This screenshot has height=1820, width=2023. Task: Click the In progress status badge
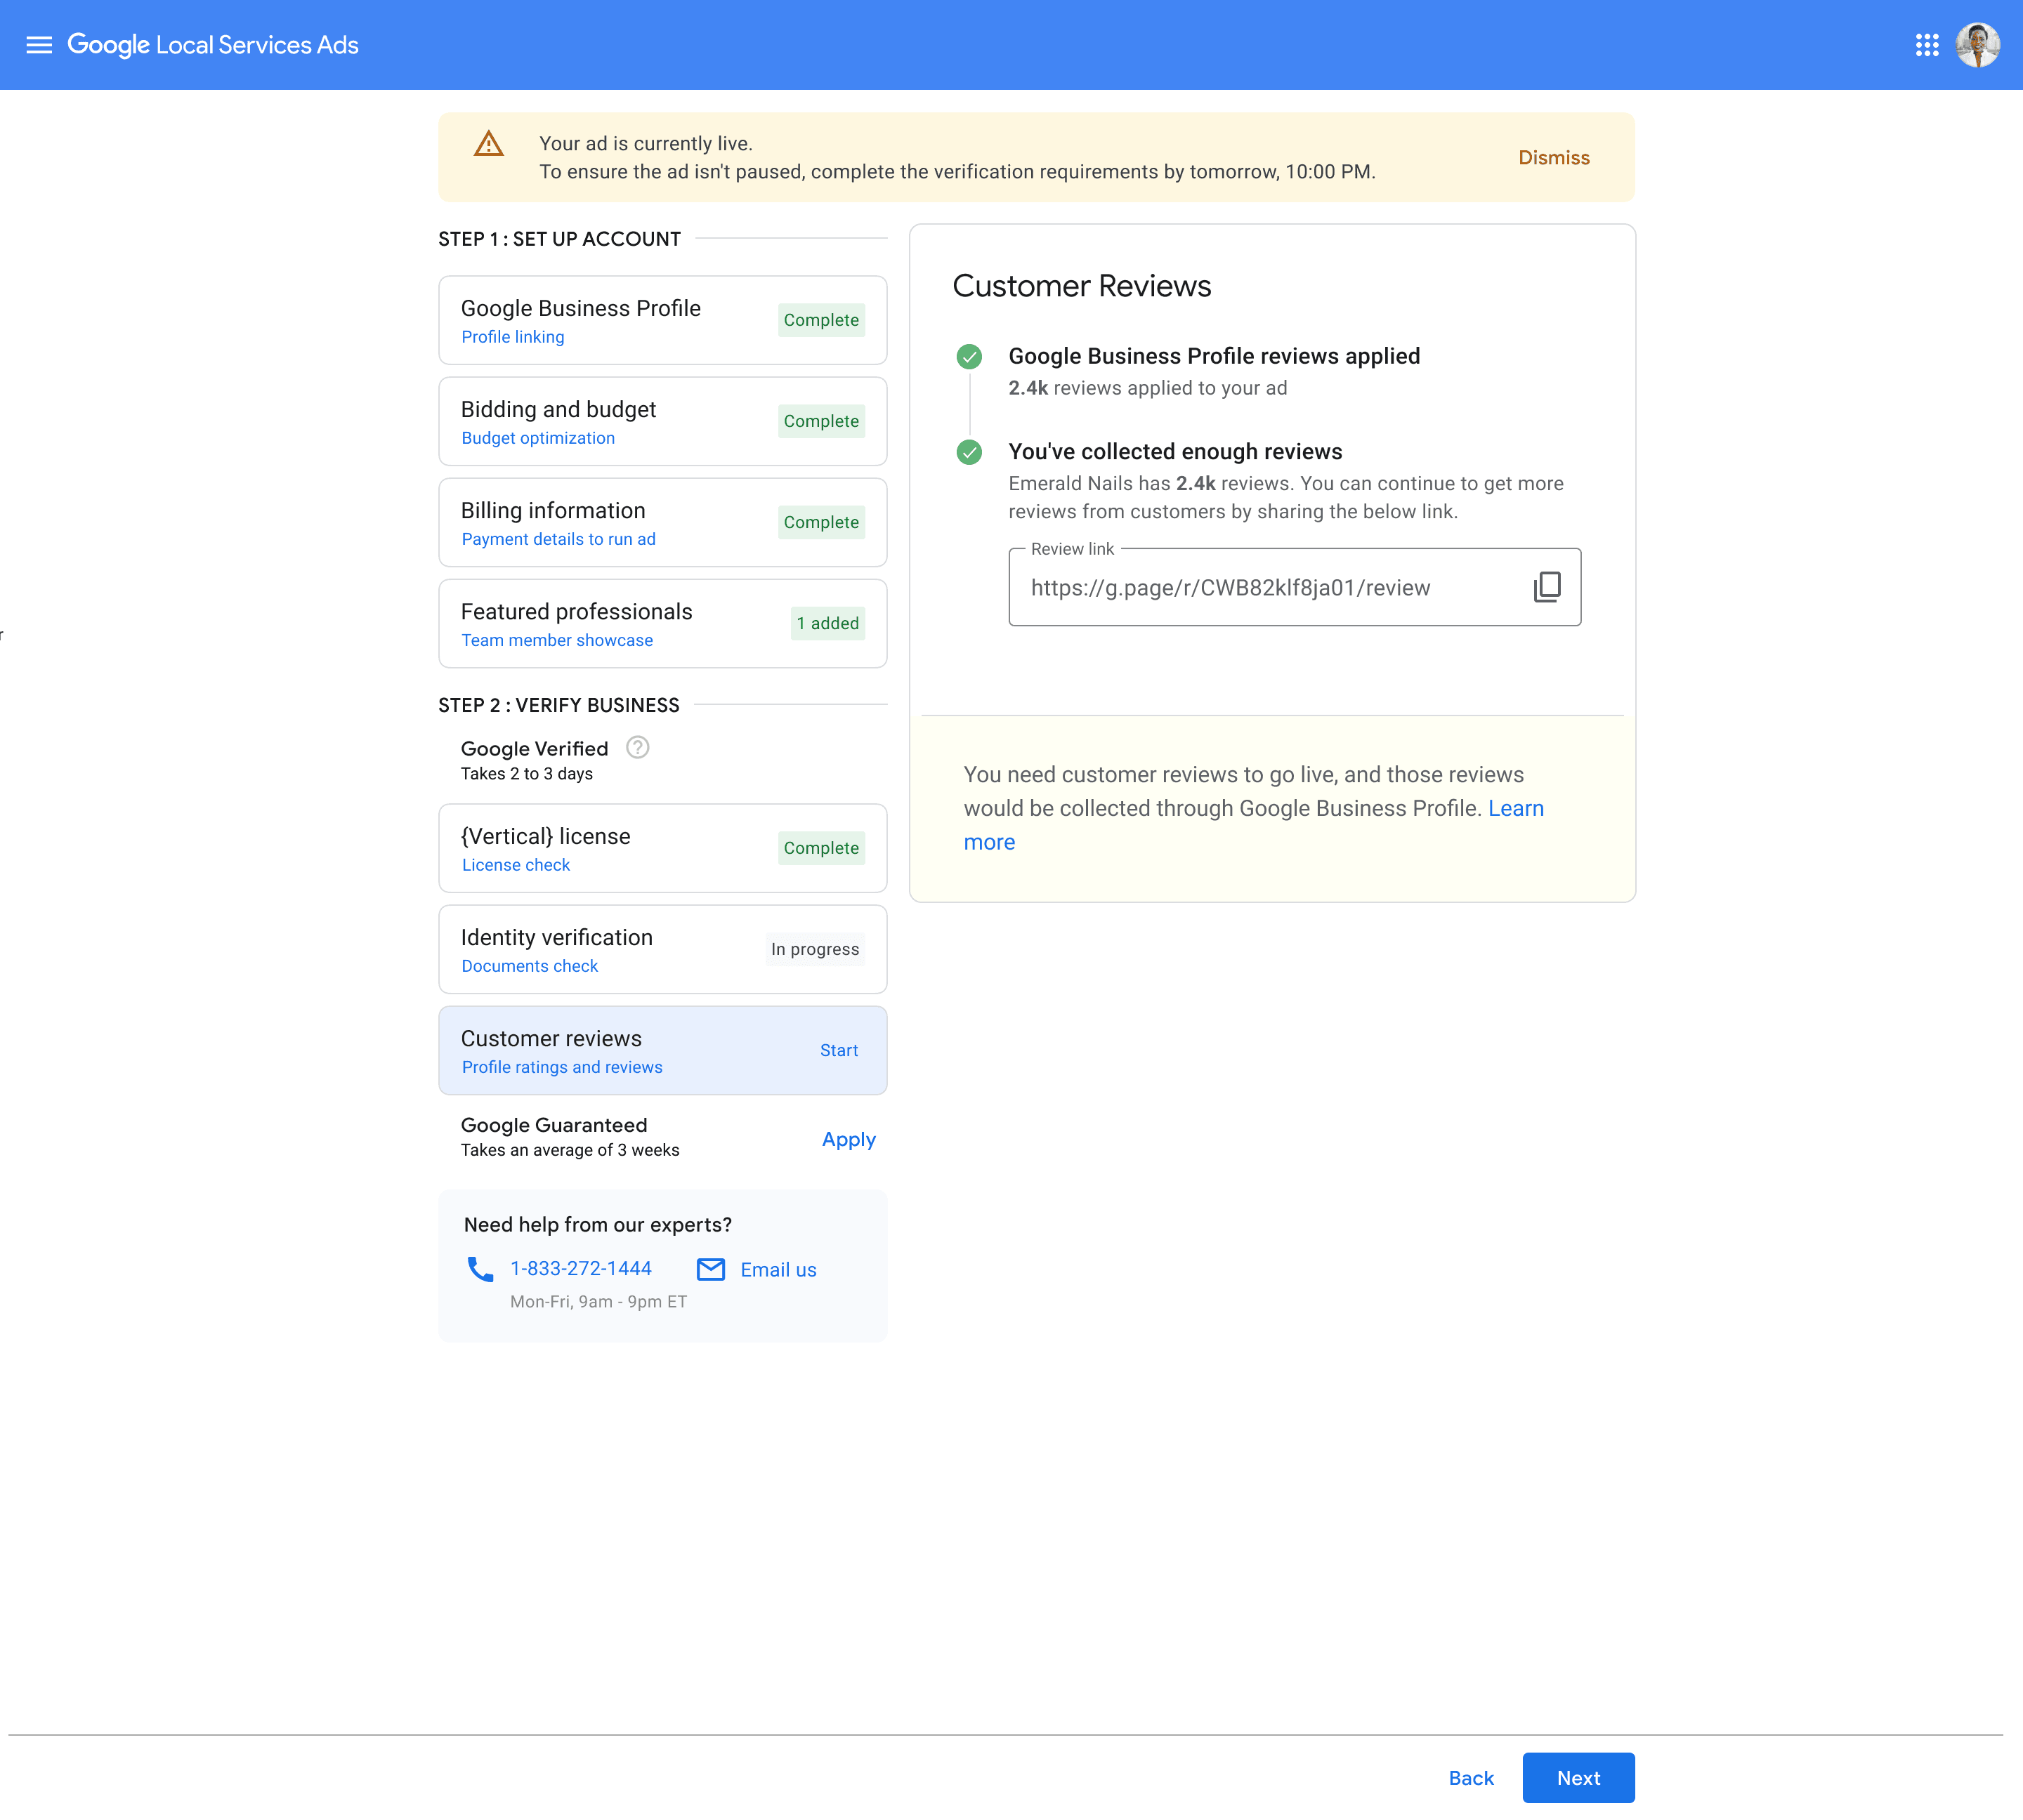[814, 949]
